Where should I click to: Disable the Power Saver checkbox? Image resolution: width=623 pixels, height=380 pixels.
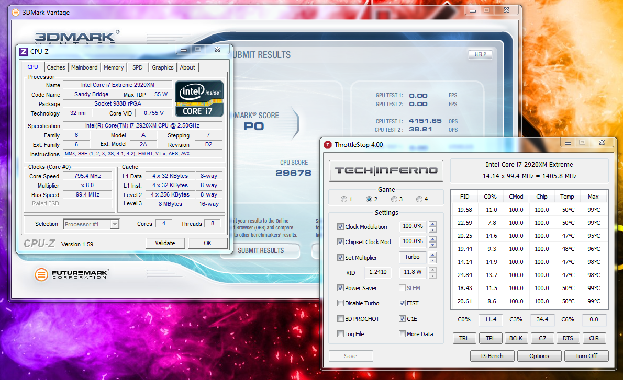point(340,288)
